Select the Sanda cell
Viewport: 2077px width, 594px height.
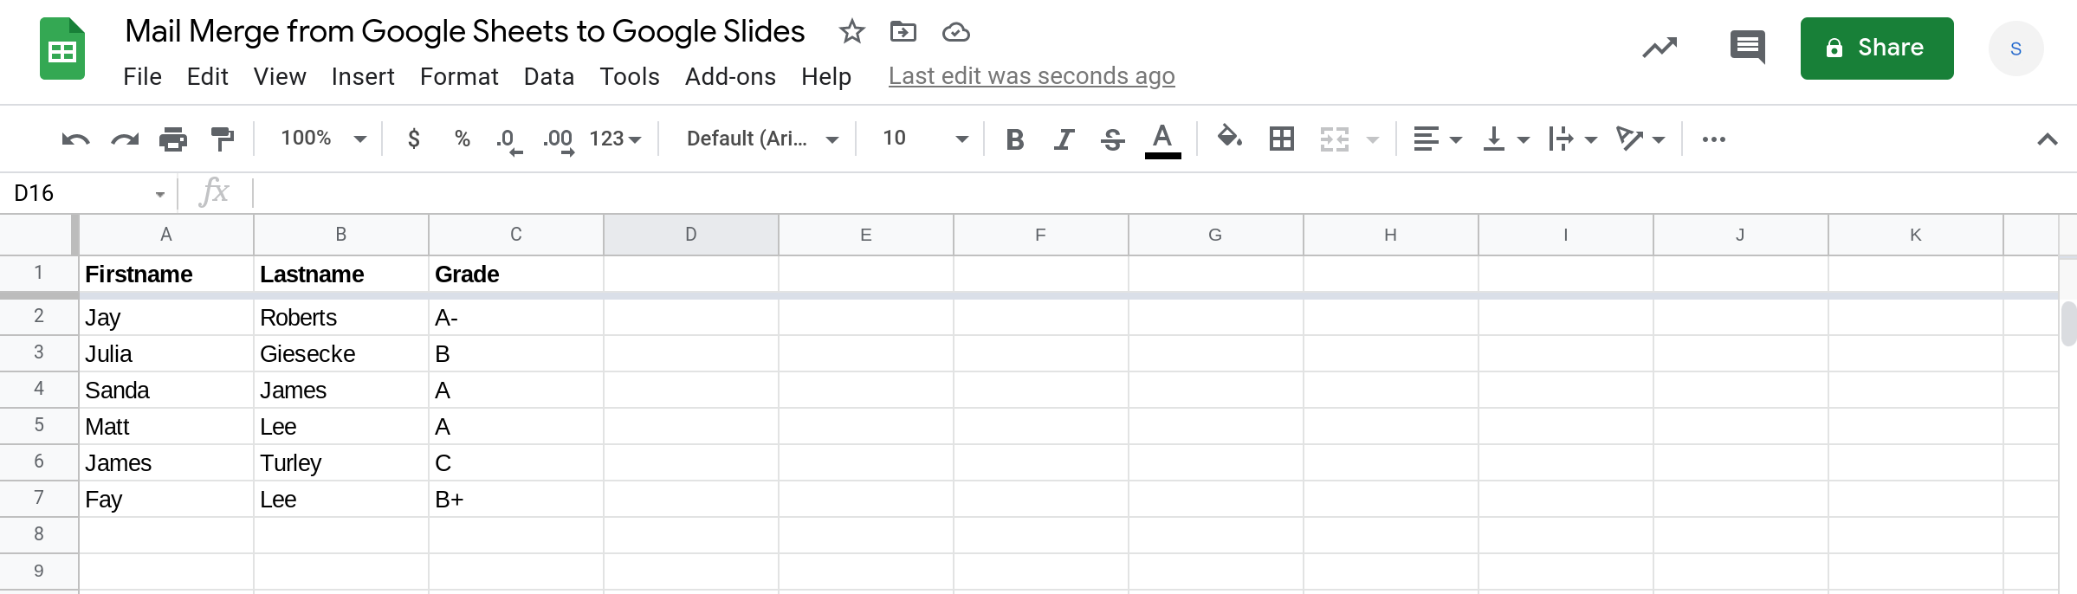point(166,390)
